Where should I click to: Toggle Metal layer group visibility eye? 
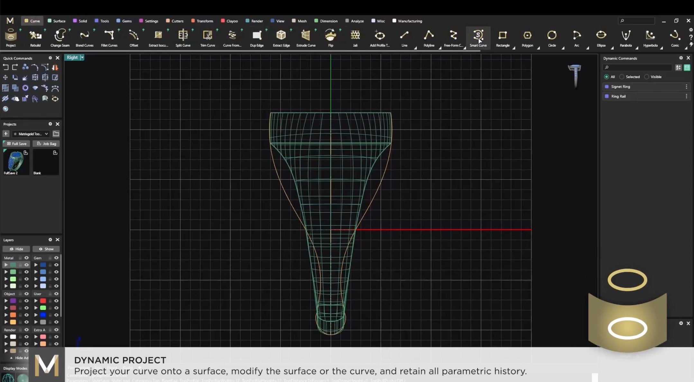coord(26,258)
